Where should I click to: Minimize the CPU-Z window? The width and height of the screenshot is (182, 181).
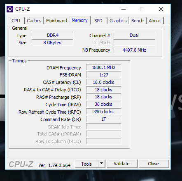pos(124,9)
